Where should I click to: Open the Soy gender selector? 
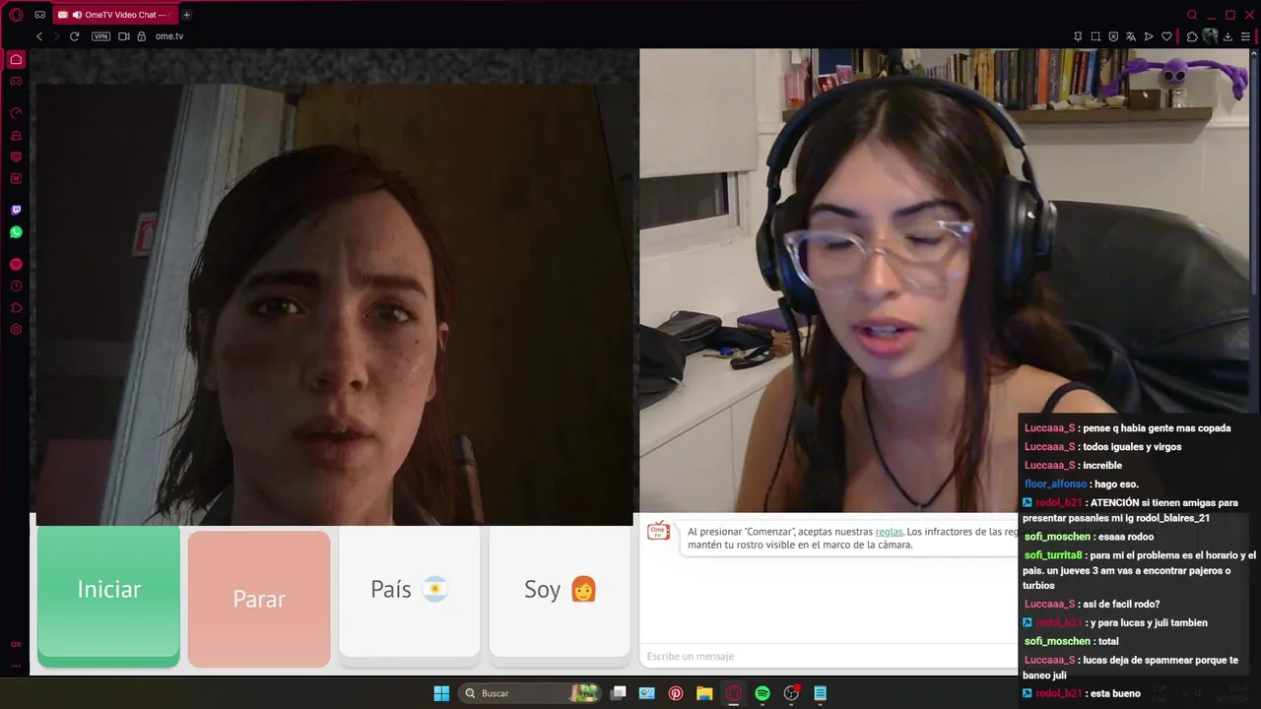click(x=560, y=591)
